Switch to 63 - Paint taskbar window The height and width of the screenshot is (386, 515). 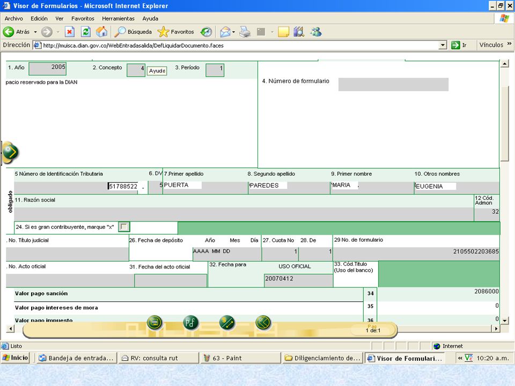click(x=241, y=358)
